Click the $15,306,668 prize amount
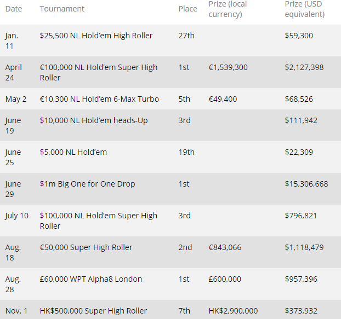This screenshot has width=341, height=319. pos(306,184)
